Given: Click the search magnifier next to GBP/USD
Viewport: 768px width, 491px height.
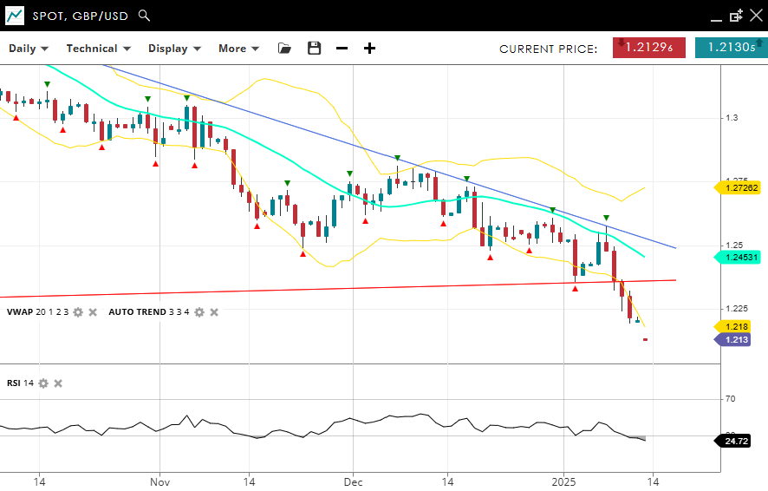Looking at the screenshot, I should point(144,16).
